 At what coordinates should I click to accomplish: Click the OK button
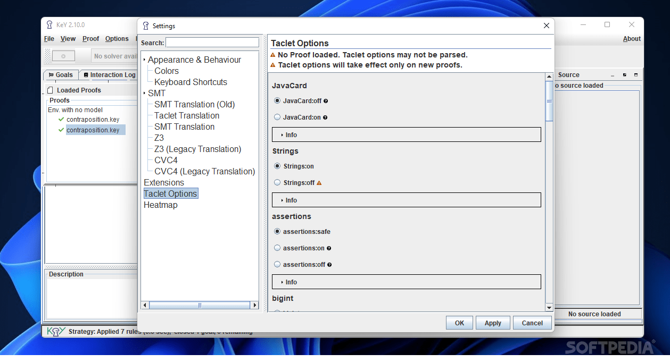460,323
